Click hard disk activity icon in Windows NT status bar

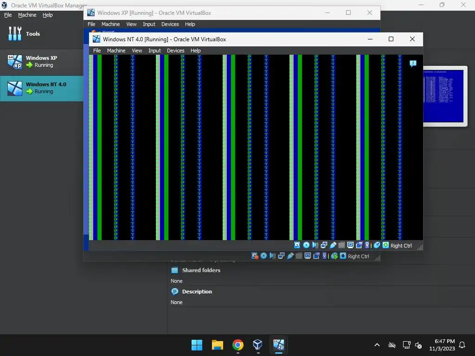click(x=297, y=245)
